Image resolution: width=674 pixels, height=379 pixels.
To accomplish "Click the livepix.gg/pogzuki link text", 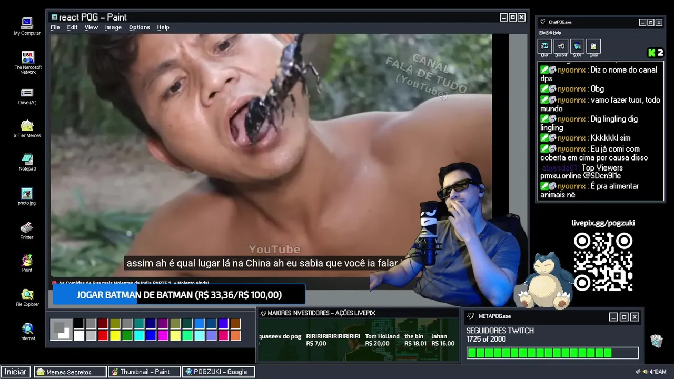I will 603,223.
